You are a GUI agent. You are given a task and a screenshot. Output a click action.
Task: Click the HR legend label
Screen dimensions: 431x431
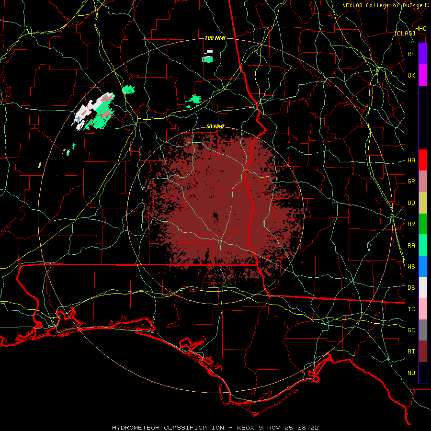pyautogui.click(x=411, y=224)
